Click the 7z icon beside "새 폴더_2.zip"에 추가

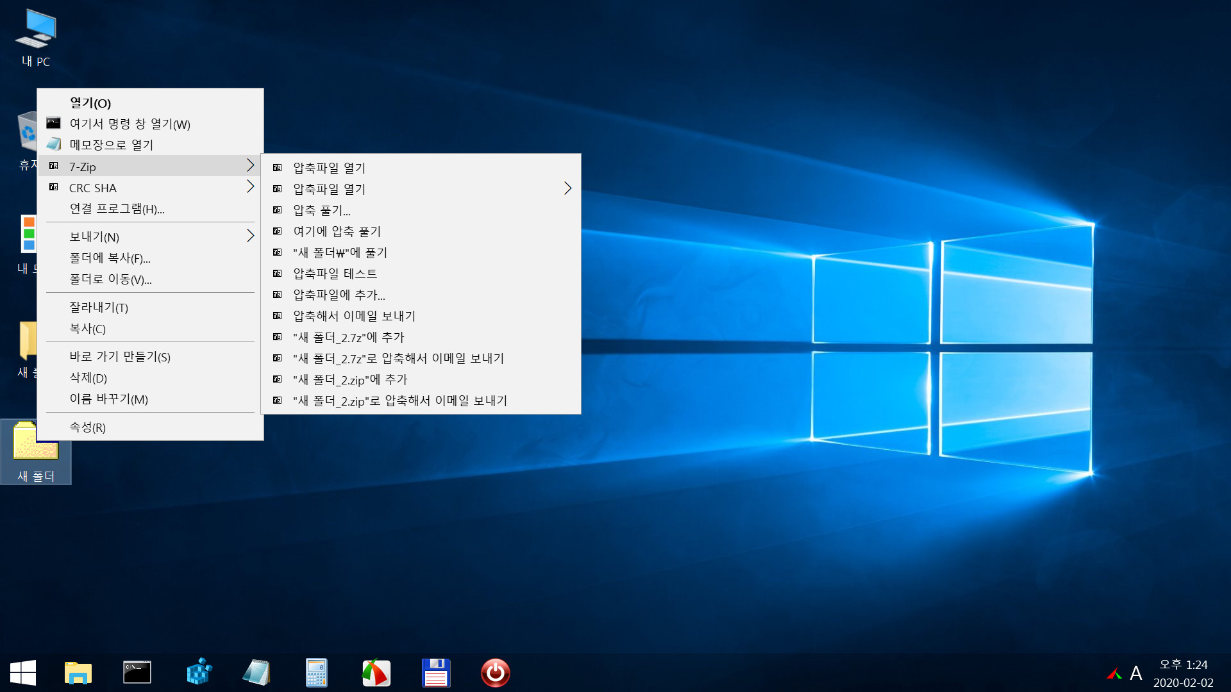pos(278,379)
